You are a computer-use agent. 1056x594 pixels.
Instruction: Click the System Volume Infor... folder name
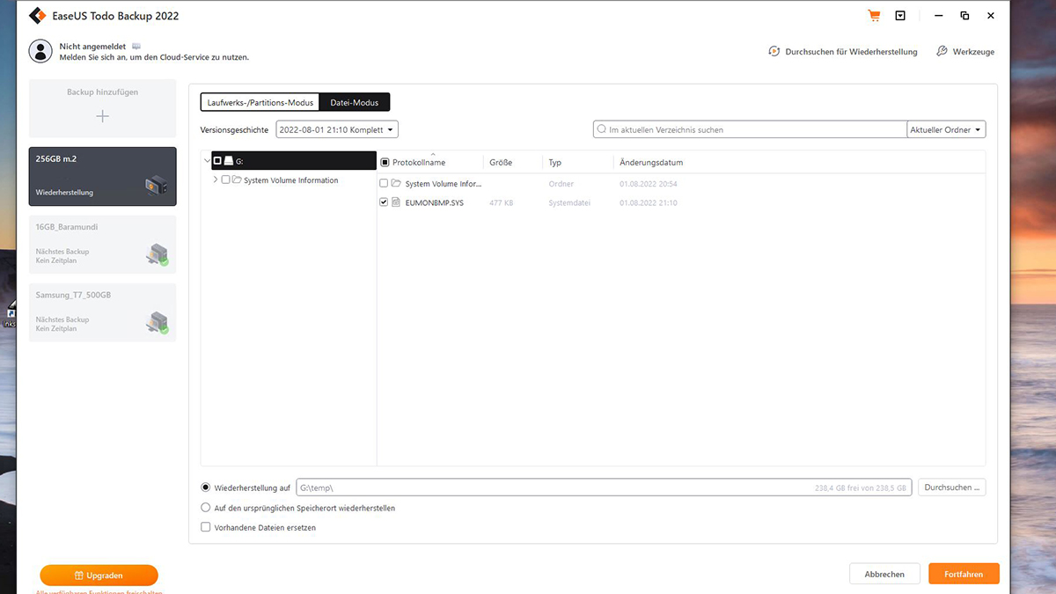click(x=444, y=184)
